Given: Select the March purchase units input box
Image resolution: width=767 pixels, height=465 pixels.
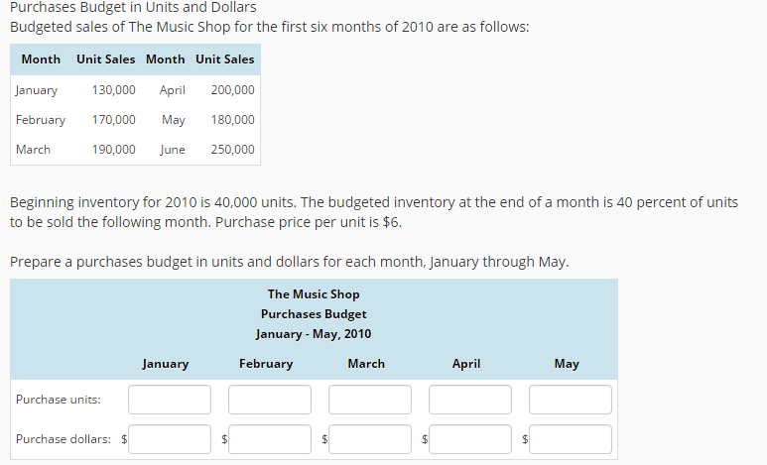Looking at the screenshot, I should [370, 400].
